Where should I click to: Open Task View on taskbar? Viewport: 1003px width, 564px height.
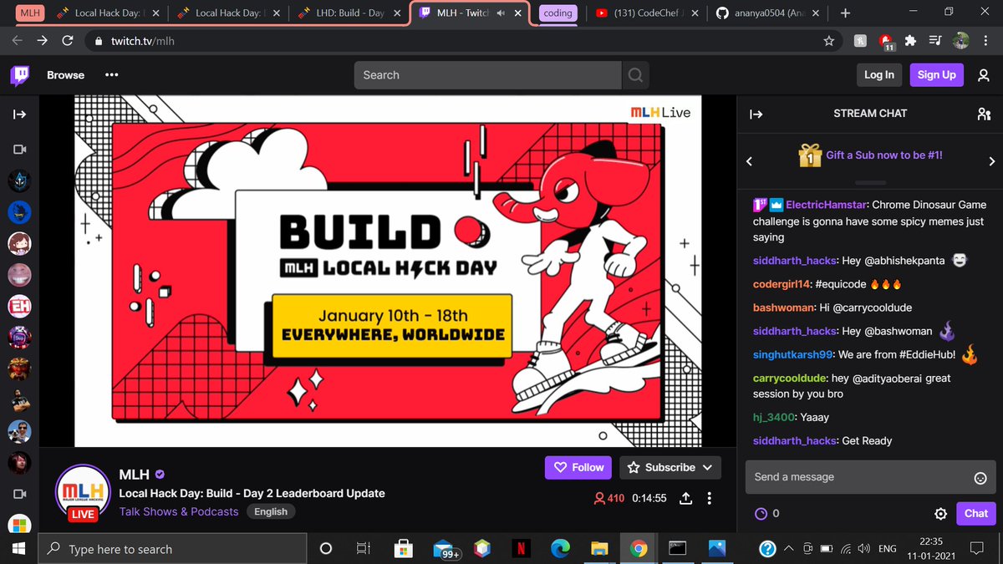coord(364,549)
